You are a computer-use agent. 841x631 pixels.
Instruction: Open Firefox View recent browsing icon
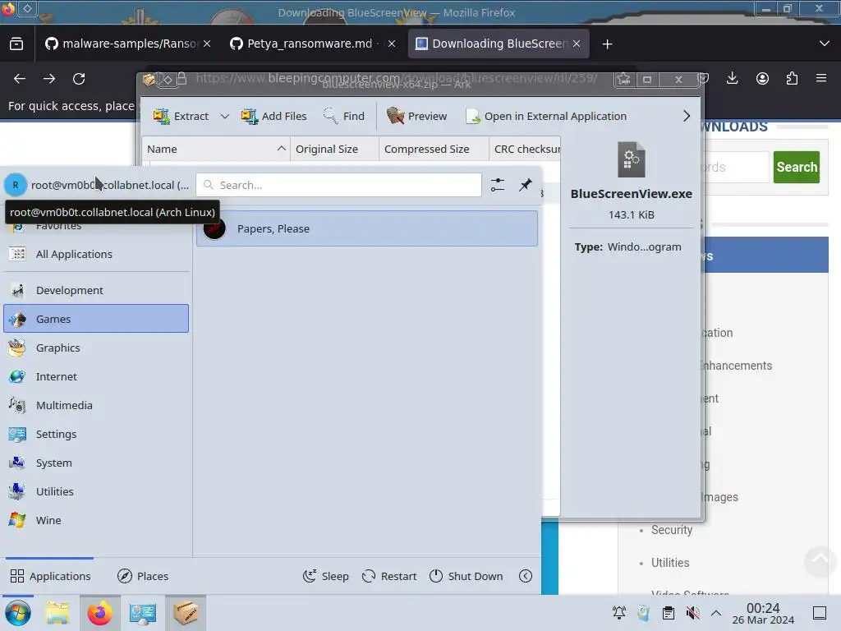[16, 44]
